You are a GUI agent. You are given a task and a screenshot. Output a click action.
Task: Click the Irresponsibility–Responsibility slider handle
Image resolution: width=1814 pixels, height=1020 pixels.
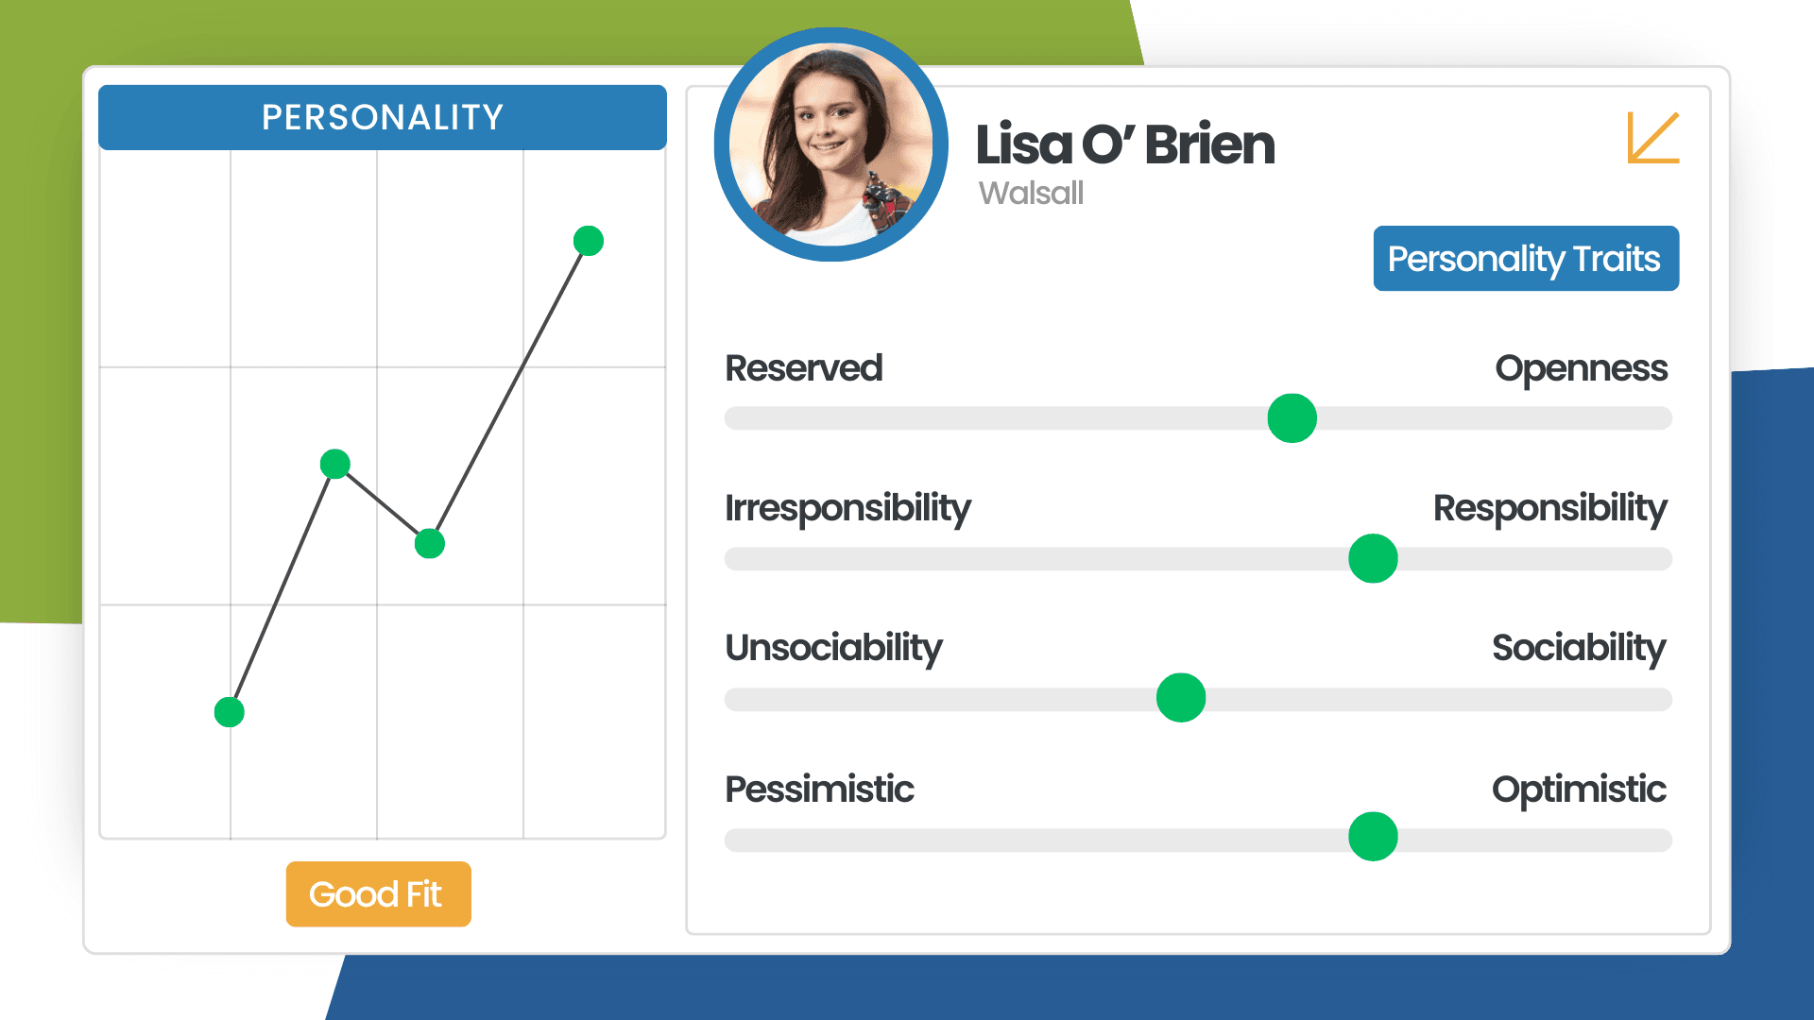click(1373, 558)
